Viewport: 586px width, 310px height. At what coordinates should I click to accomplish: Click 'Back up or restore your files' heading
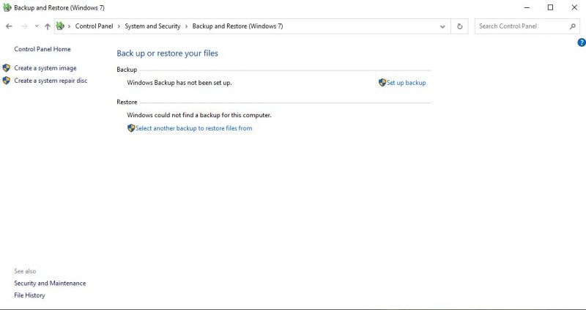point(167,53)
